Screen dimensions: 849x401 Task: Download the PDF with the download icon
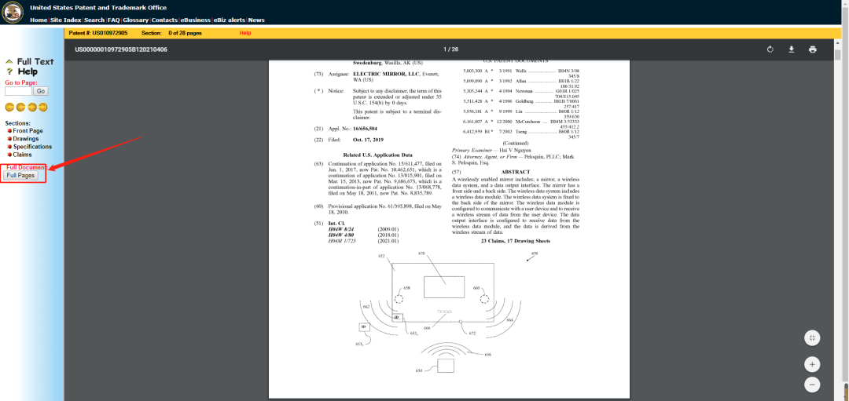[x=791, y=49]
